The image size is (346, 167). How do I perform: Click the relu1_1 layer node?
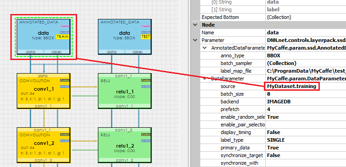[x=125, y=91]
